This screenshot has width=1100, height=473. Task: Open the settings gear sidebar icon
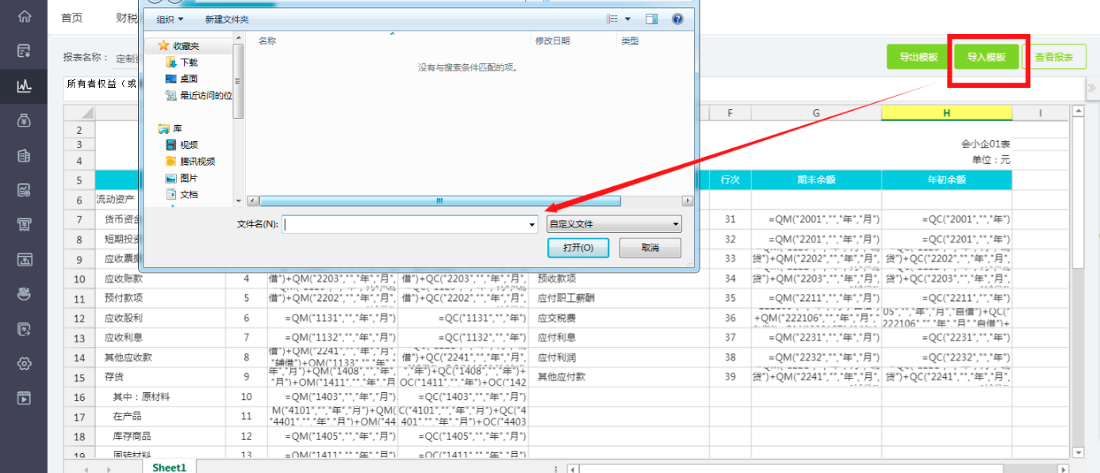coord(25,364)
